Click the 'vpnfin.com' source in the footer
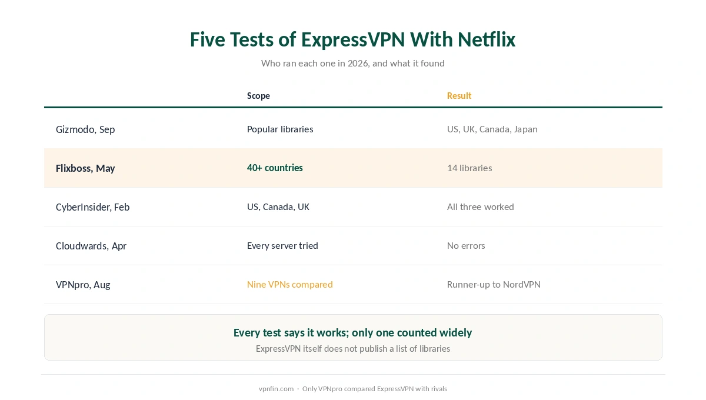 tap(276, 389)
